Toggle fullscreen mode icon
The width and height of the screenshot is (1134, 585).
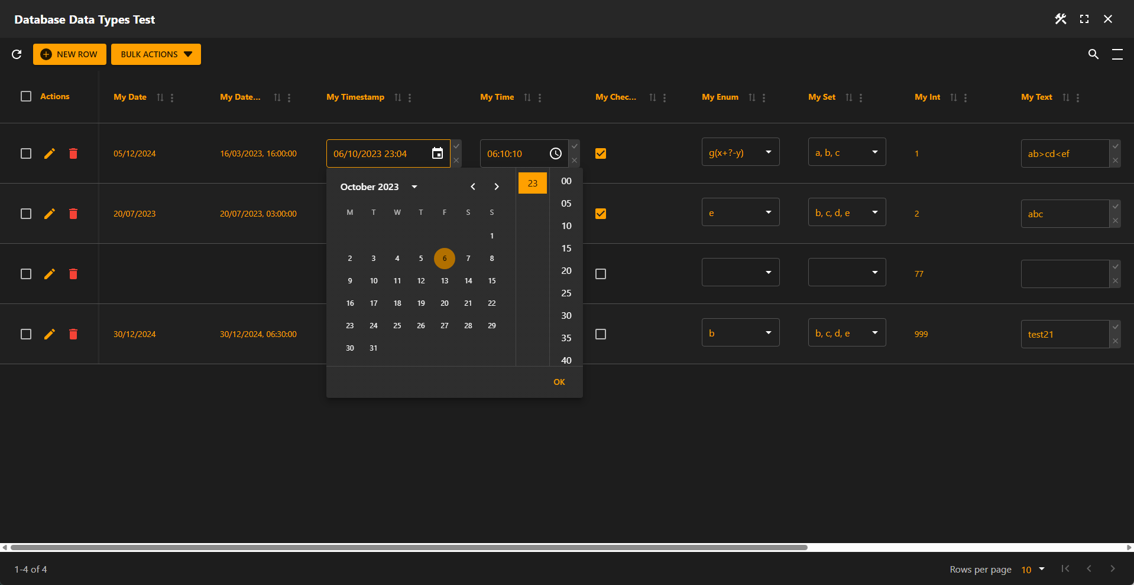(1084, 19)
